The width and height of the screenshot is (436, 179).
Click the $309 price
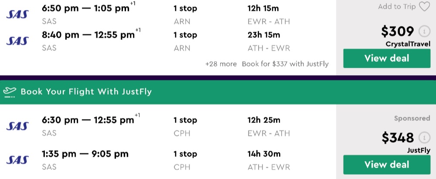(x=397, y=31)
